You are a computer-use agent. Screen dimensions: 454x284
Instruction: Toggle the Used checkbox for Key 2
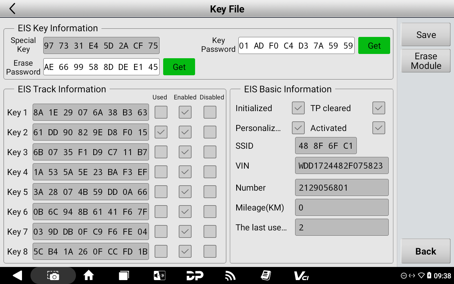coord(161,132)
